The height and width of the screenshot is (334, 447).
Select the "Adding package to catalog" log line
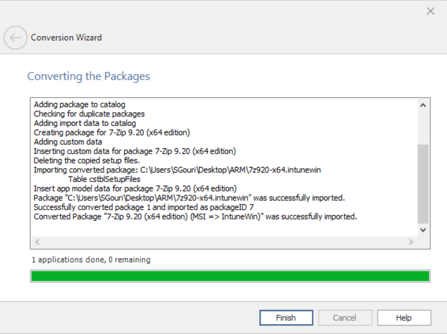[x=79, y=104]
